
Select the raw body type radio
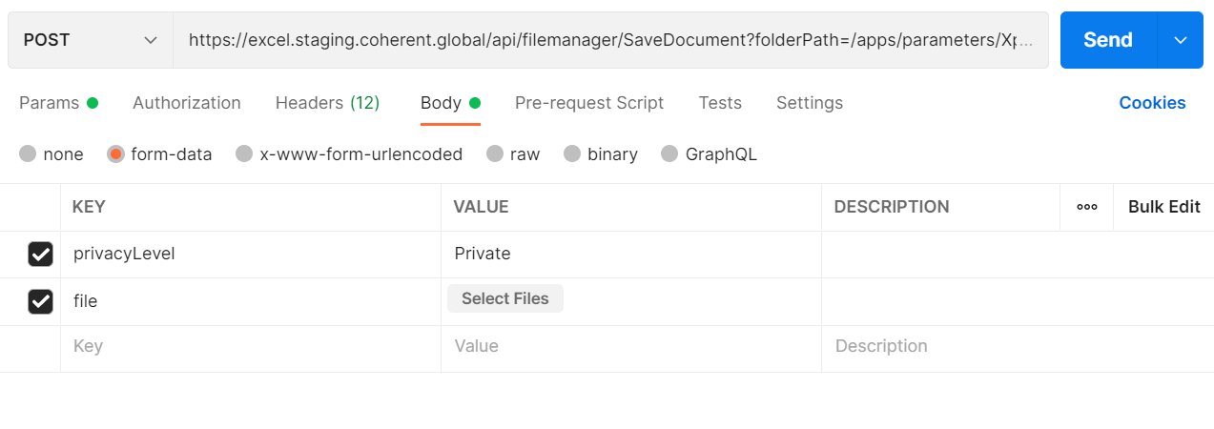[x=494, y=154]
